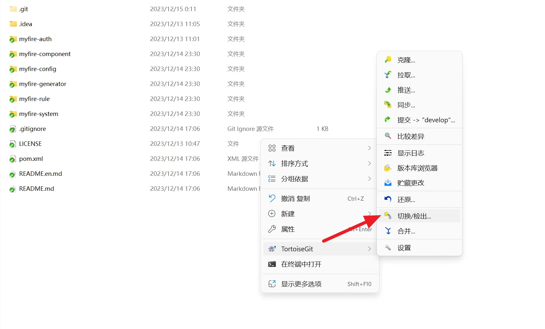This screenshot has height=329, width=545.
Task: Click the Clone (克隆) icon in TortoiseGit submenu
Action: pyautogui.click(x=388, y=60)
